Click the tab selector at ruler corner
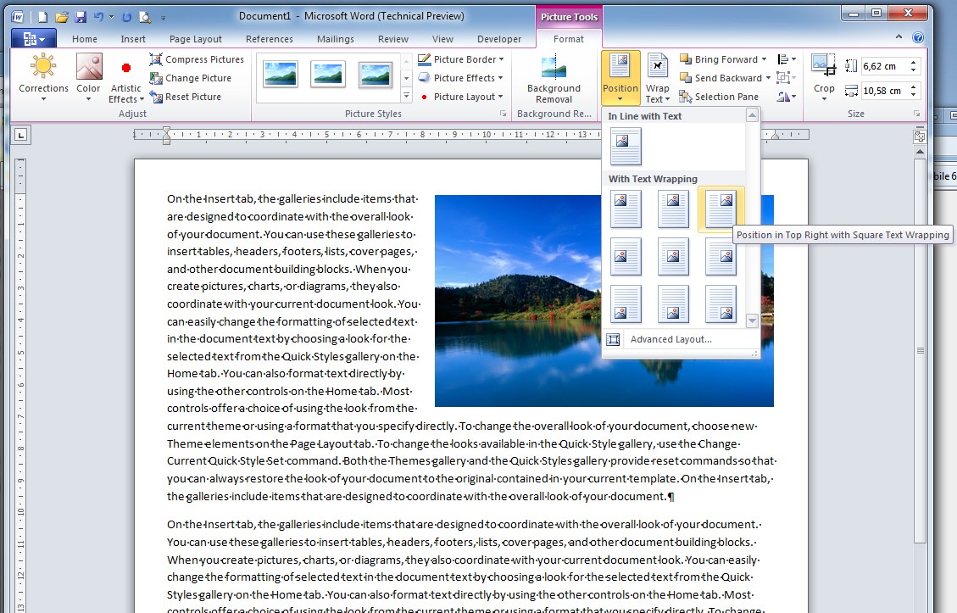This screenshot has width=957, height=613. pos(21,135)
